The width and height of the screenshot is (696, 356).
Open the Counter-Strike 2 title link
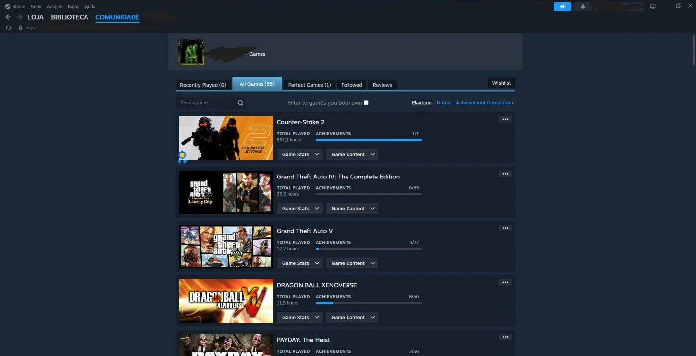point(300,122)
